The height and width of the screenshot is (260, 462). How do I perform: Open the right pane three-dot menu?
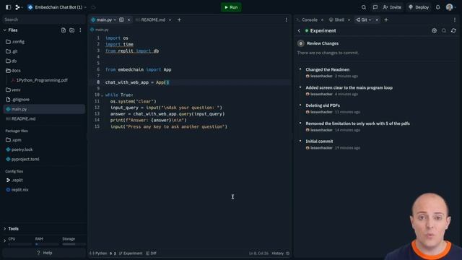point(455,19)
